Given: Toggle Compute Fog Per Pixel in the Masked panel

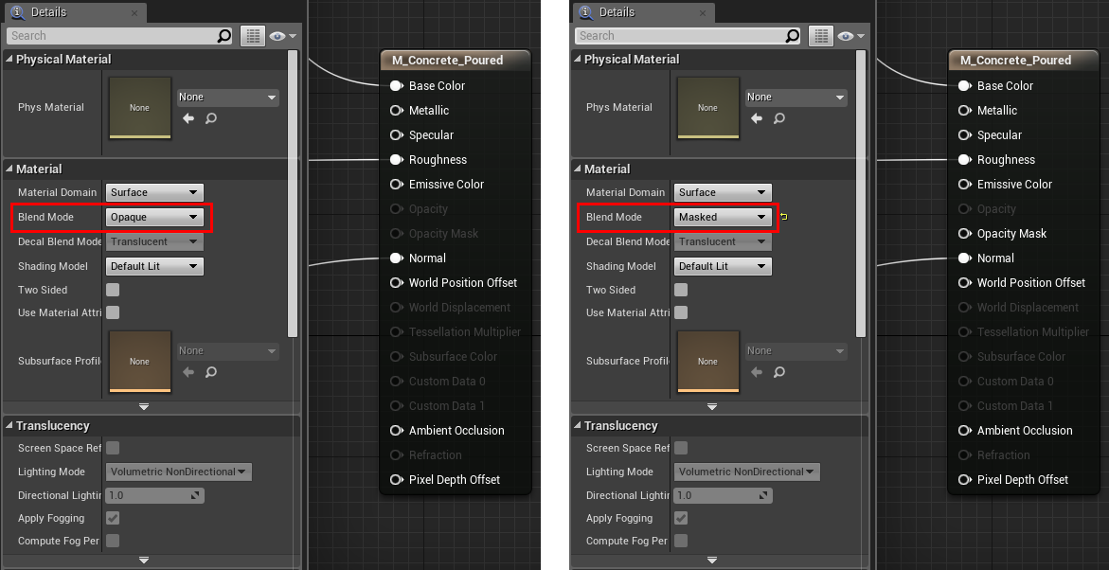Looking at the screenshot, I should tap(681, 541).
